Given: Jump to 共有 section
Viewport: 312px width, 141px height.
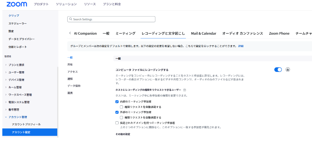Looking at the screenshot, I should tap(70, 64).
